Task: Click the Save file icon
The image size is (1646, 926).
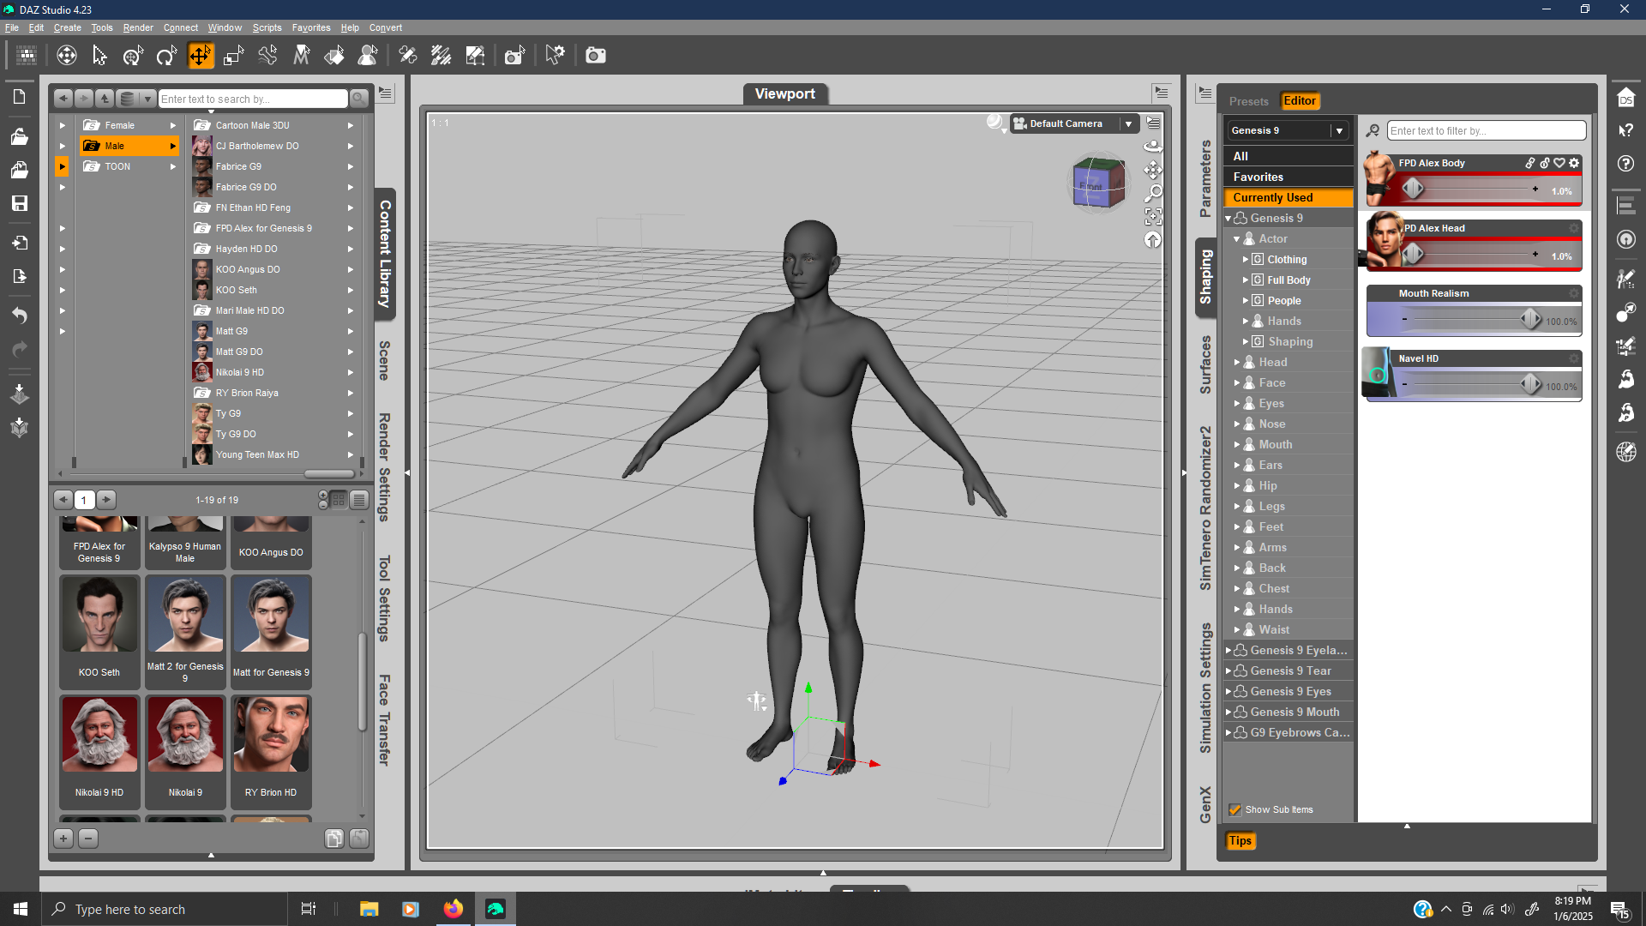Action: (19, 203)
